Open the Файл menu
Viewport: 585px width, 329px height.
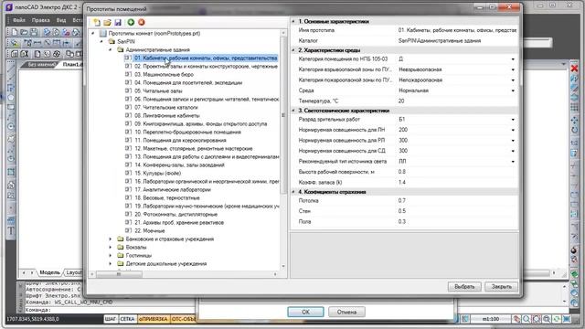(19, 20)
